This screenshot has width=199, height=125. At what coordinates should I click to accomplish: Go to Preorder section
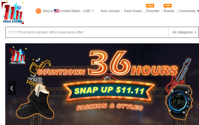point(153,11)
